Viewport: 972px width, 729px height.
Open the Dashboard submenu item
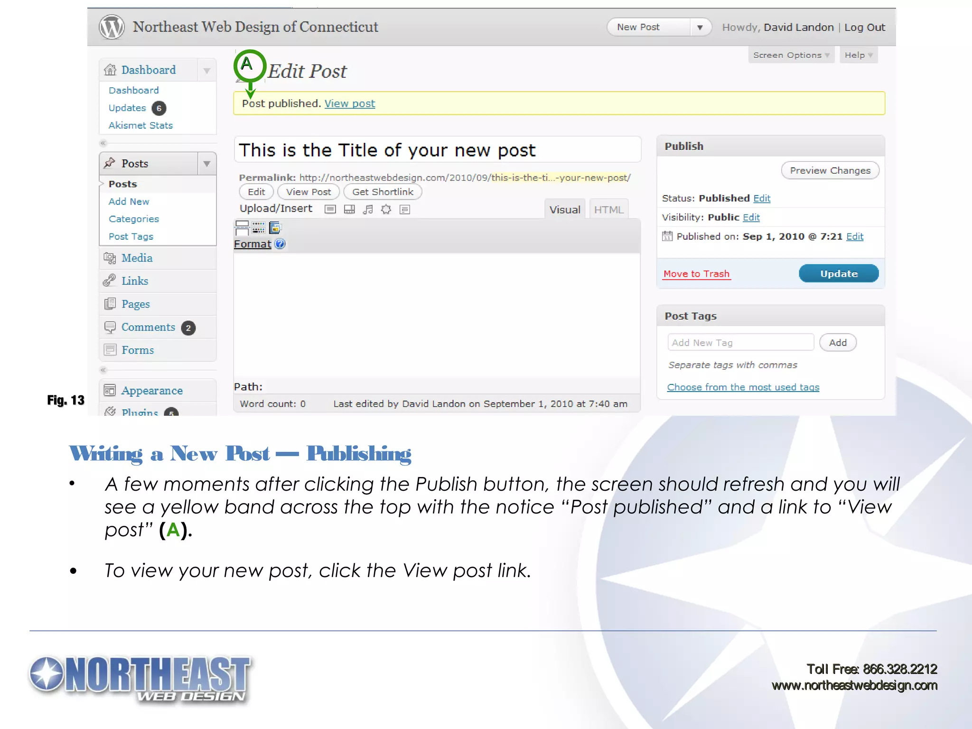tap(134, 90)
